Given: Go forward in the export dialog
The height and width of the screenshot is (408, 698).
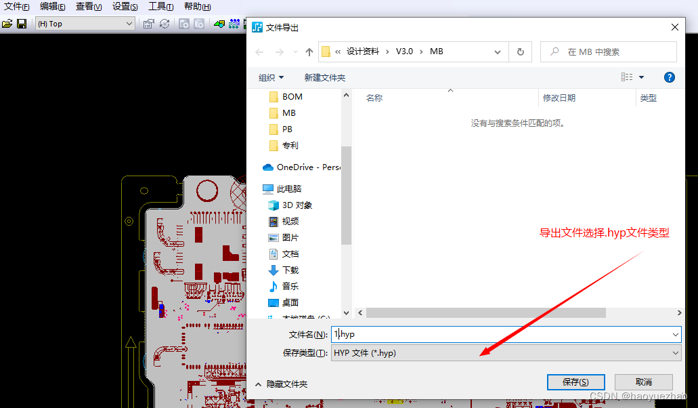Looking at the screenshot, I should (279, 52).
